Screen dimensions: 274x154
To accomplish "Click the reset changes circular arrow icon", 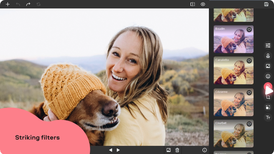I will click(x=39, y=4).
